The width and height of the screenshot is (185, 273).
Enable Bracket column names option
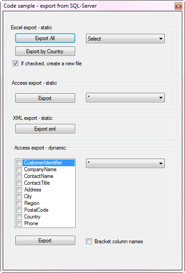coord(89,241)
